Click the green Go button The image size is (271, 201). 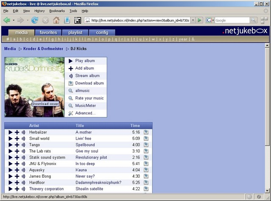[199, 20]
